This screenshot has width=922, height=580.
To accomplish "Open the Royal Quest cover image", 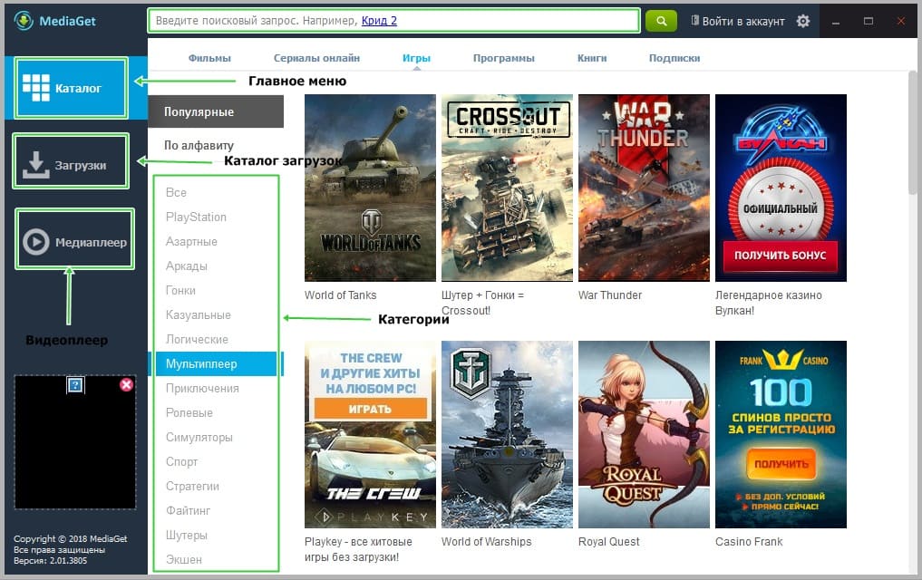I will (x=644, y=435).
